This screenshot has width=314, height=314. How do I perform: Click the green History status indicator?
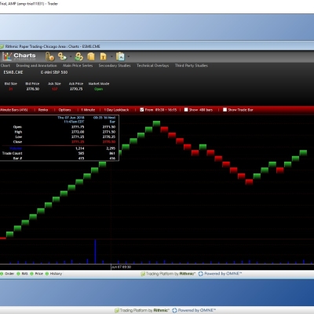47,274
